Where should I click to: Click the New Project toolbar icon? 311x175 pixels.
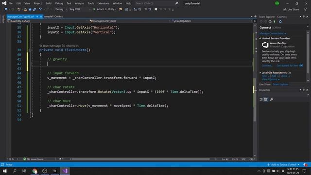pos(19,9)
